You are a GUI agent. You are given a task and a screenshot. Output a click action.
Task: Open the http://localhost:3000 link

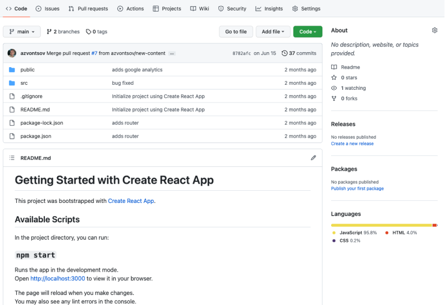58,278
